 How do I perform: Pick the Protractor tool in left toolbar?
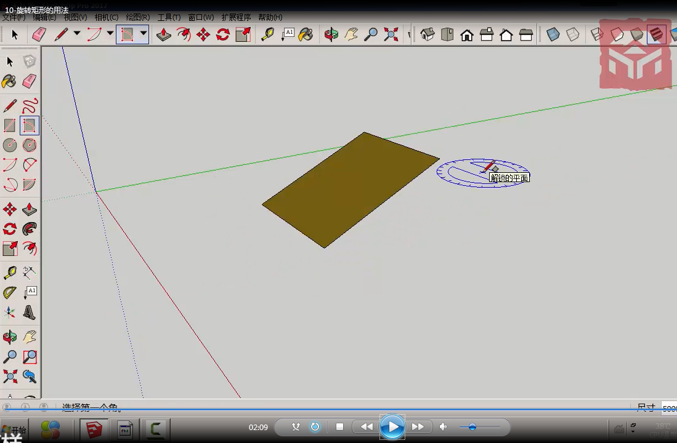pos(10,292)
